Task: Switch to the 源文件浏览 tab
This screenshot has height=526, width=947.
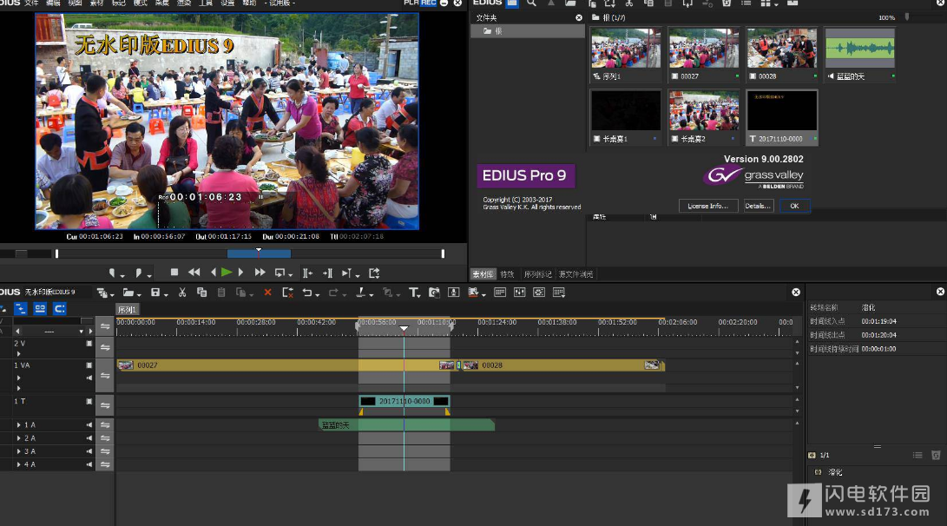Action: (575, 274)
